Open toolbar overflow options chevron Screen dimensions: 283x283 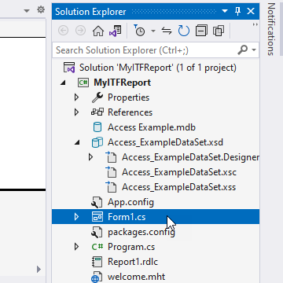click(x=255, y=24)
